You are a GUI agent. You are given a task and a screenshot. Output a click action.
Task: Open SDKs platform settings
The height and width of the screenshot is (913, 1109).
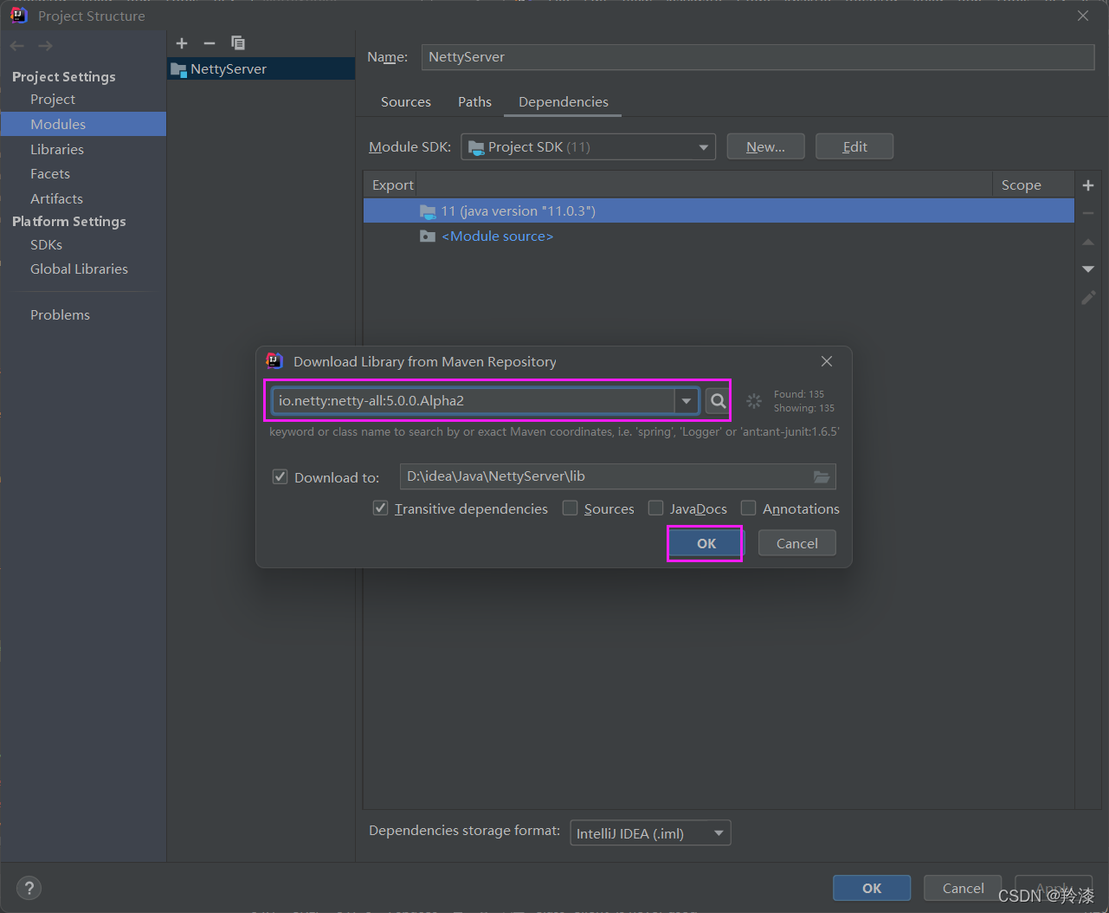tap(46, 245)
